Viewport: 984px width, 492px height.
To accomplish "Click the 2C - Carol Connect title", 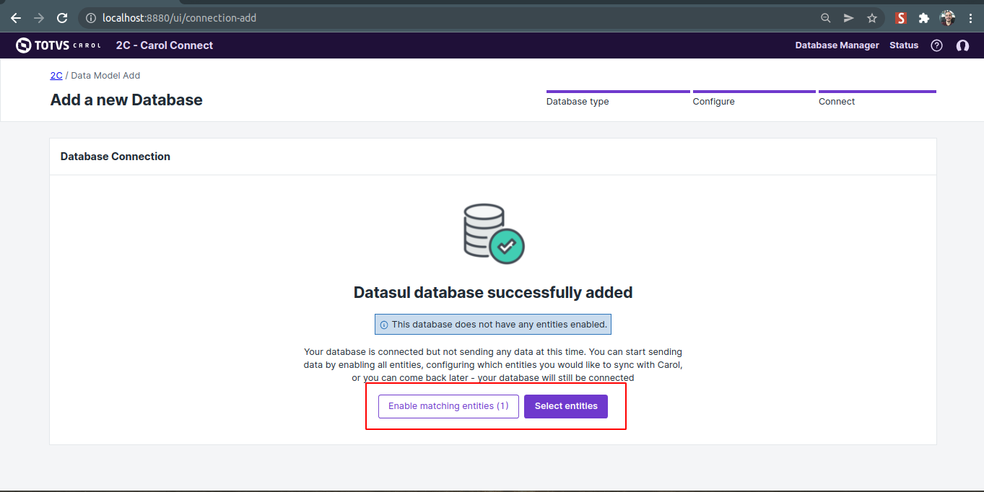I will pyautogui.click(x=165, y=45).
